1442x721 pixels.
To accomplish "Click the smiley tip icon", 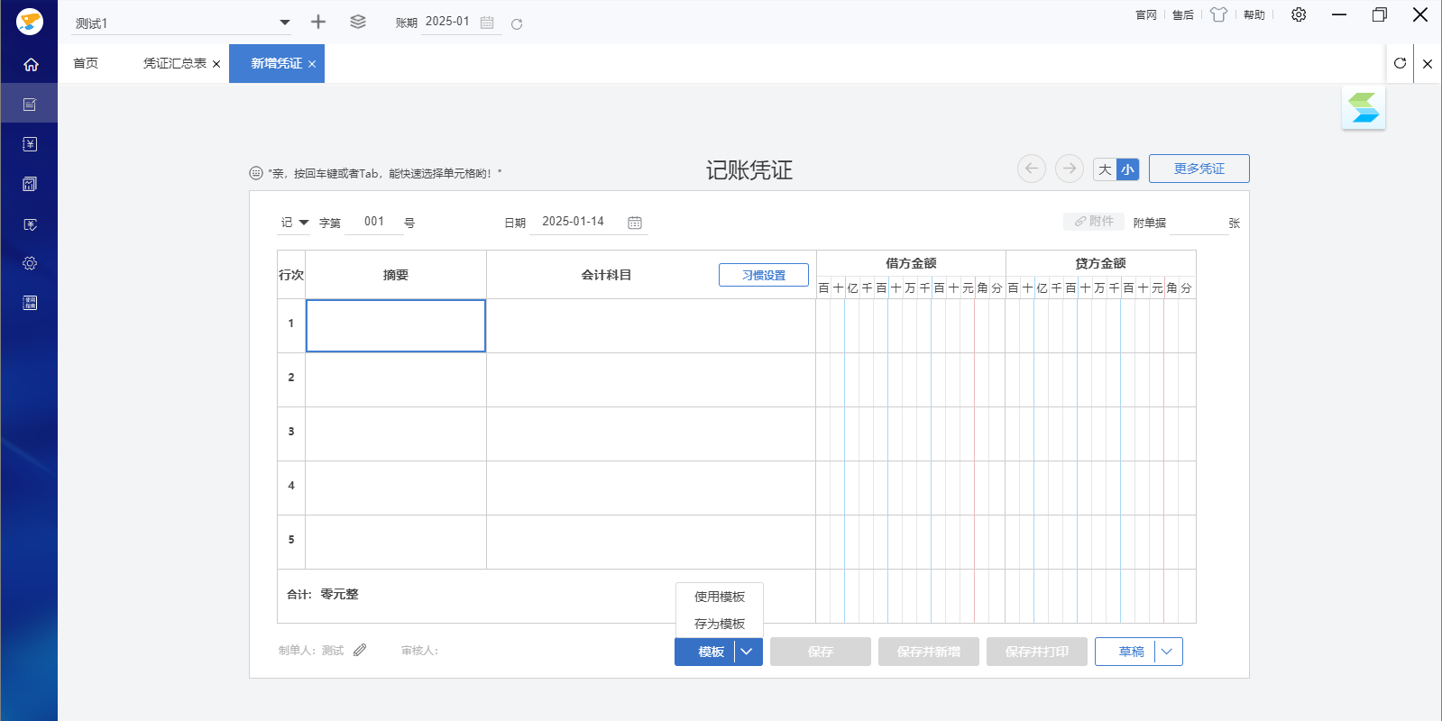I will 256,173.
